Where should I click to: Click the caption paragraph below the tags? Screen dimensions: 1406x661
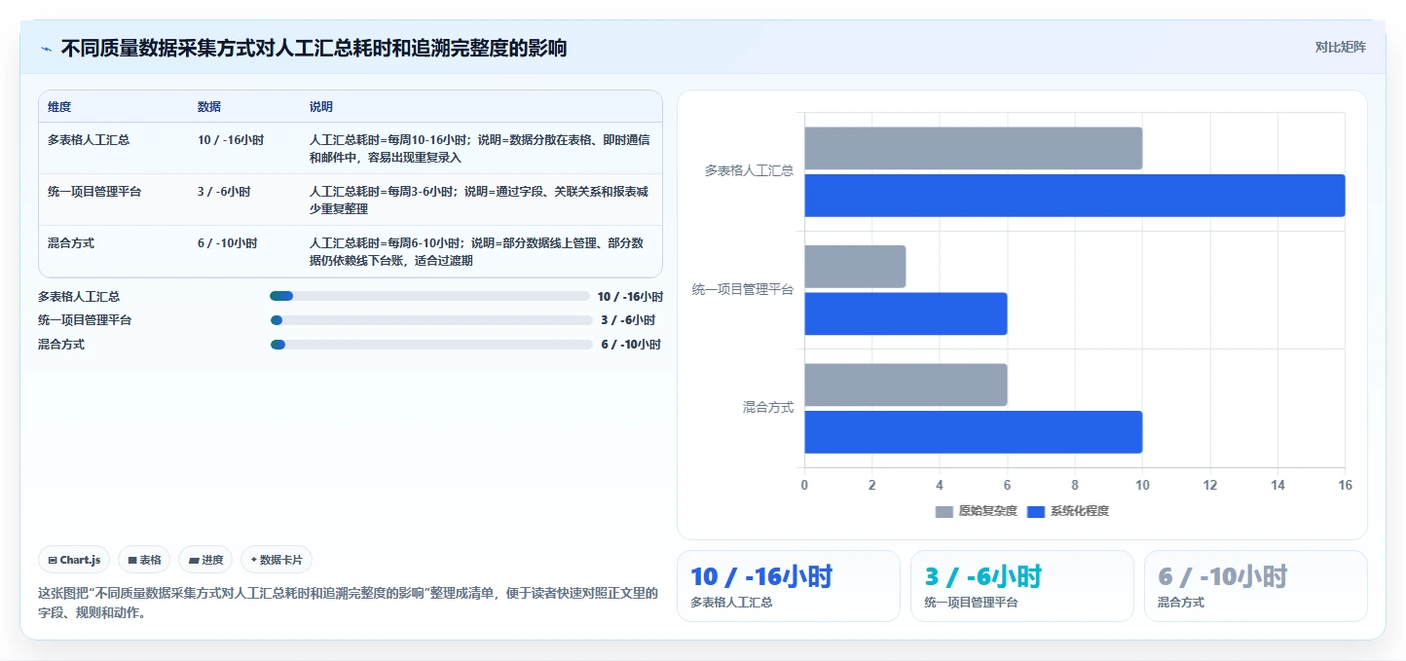tap(349, 604)
